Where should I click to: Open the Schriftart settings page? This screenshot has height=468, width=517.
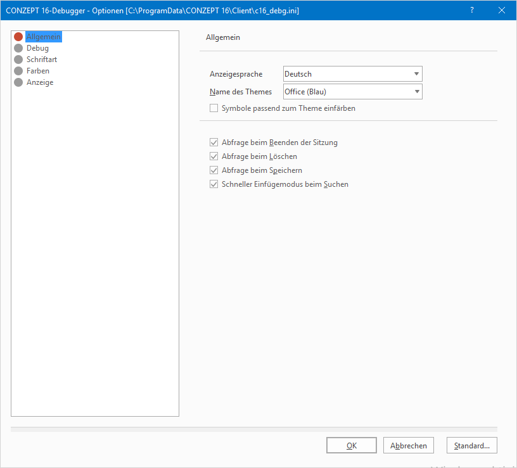point(42,60)
